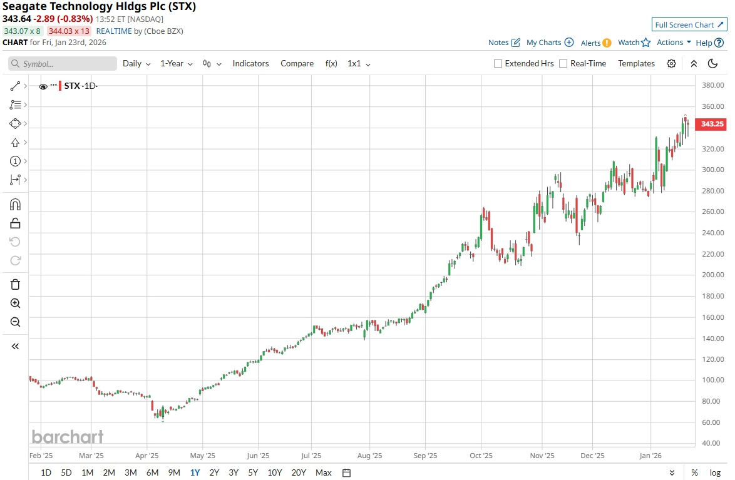Collapse the drawing tools sidebar
The width and height of the screenshot is (735, 480).
click(15, 347)
